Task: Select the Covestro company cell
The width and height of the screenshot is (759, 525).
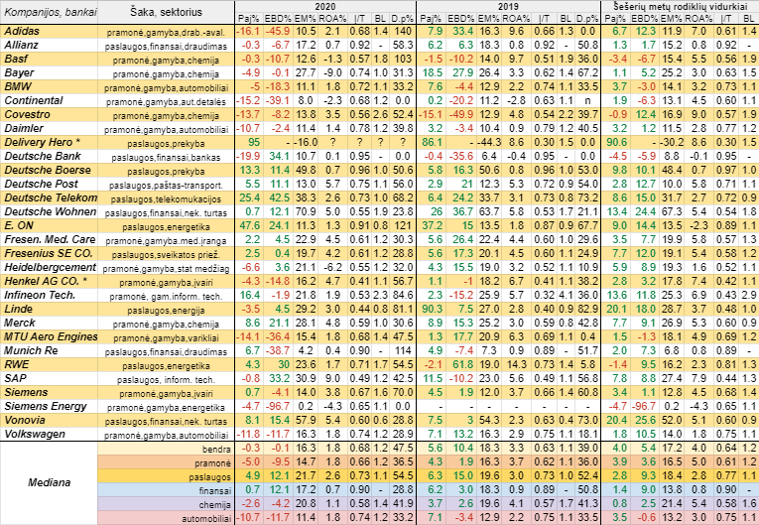Action: (x=50, y=115)
